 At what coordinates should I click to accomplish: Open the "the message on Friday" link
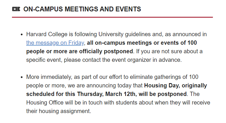(x=55, y=43)
